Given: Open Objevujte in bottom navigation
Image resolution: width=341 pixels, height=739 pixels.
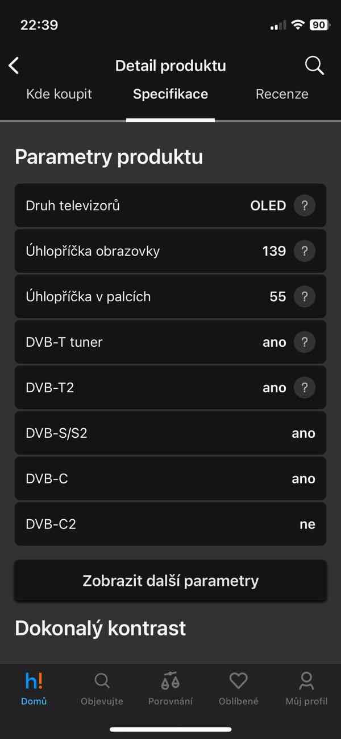Looking at the screenshot, I should coord(102,688).
